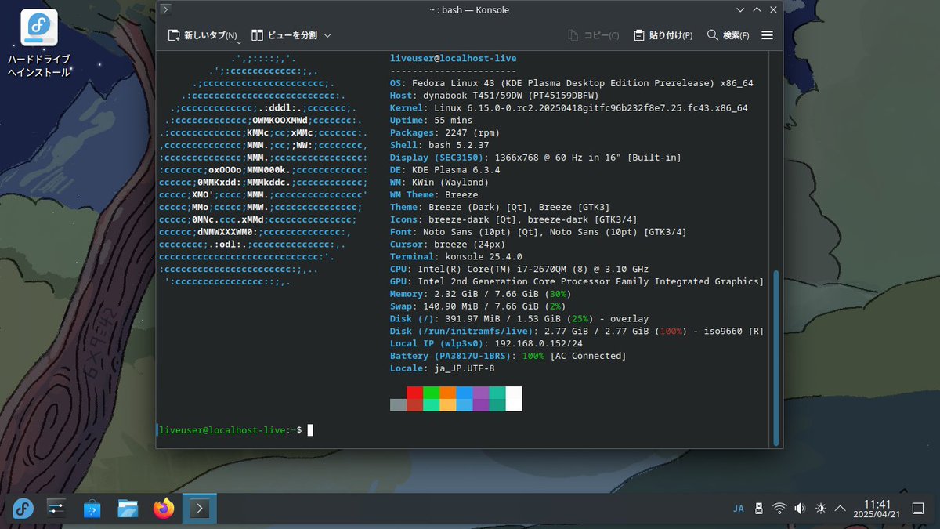The image size is (940, 529).
Task: Open the brightness tray icon
Action: pos(820,509)
